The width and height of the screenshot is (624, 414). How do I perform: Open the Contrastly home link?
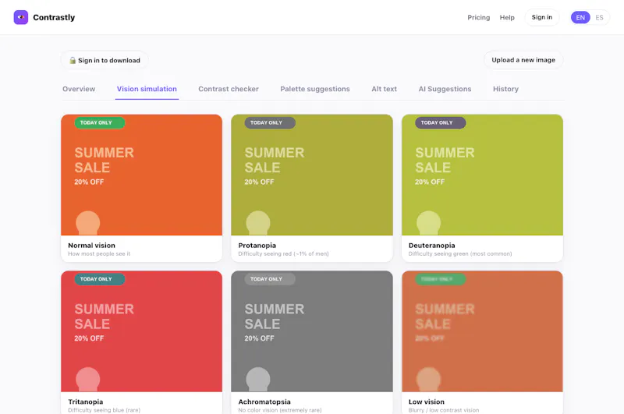[x=44, y=17]
